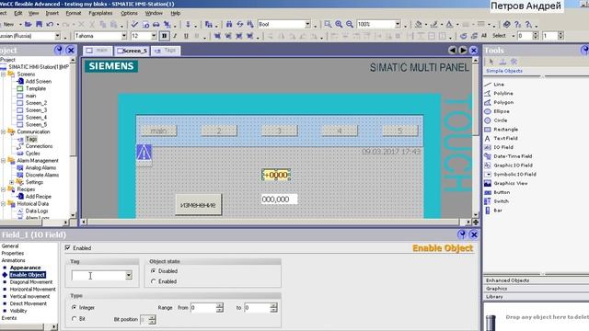Open the View menu
This screenshot has height=331, width=589.
click(33, 13)
